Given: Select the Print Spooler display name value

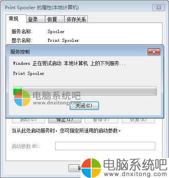Looking at the screenshot, I should click(63, 40).
